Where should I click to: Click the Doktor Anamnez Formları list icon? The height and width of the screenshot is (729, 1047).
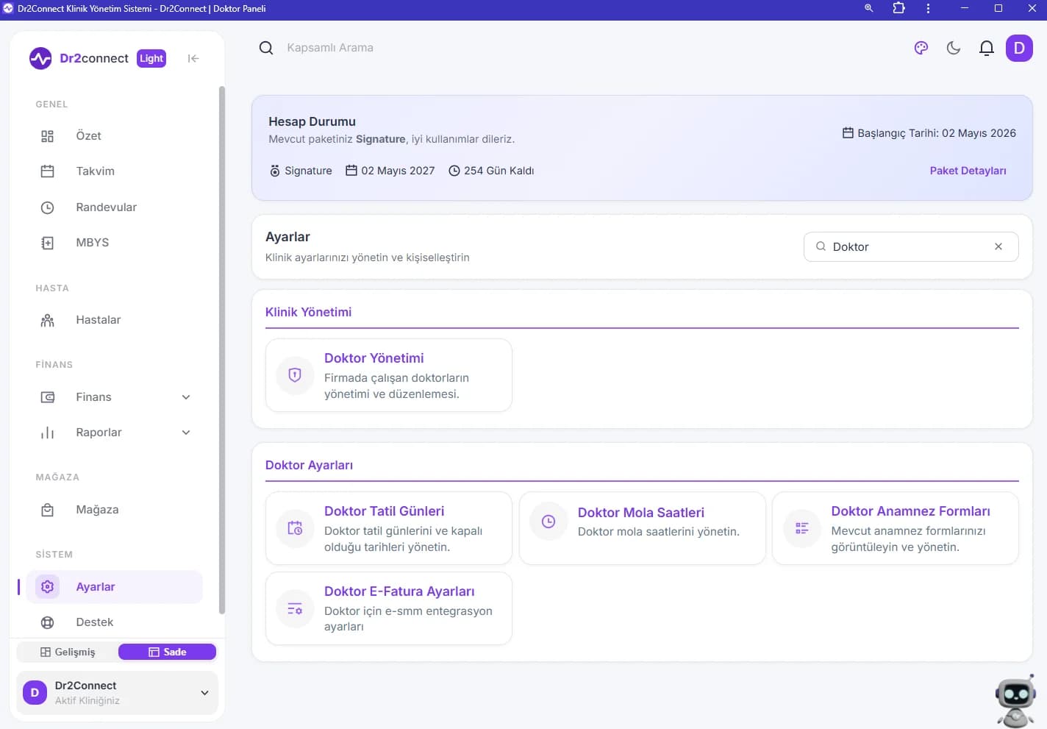coord(802,528)
